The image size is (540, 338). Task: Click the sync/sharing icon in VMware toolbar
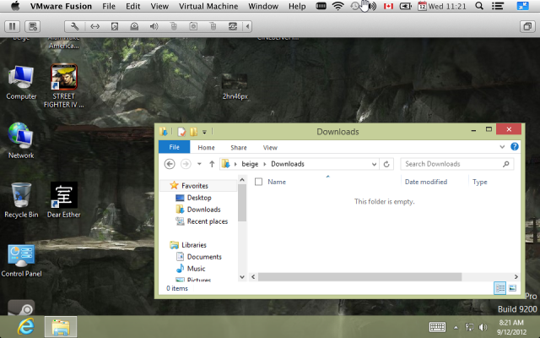click(233, 26)
